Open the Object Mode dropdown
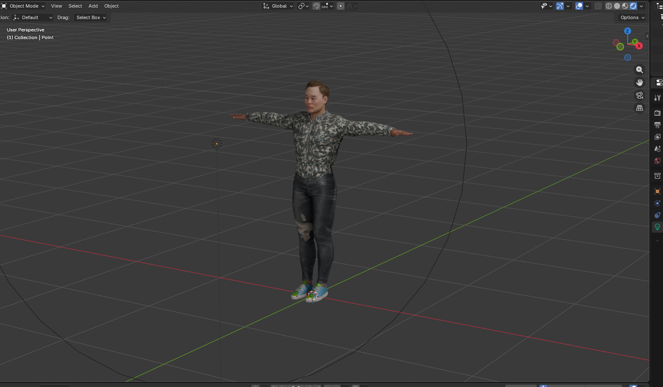 tap(23, 6)
